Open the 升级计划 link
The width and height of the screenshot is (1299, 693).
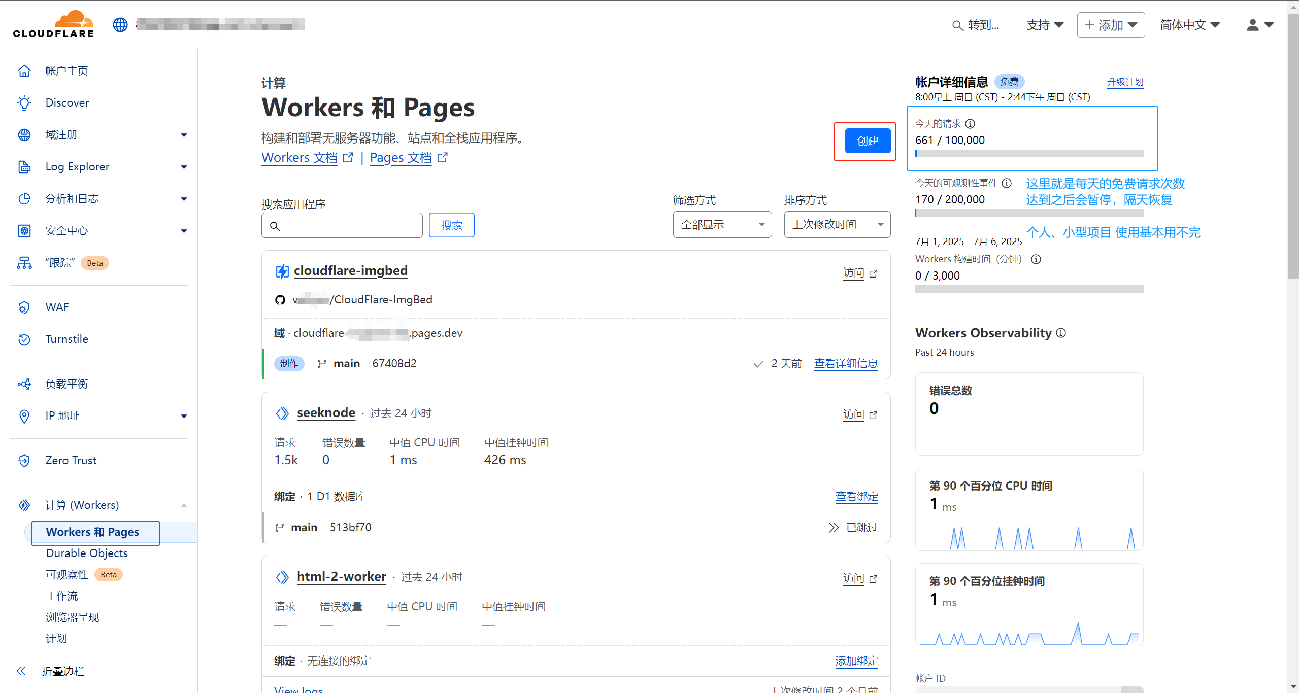(x=1124, y=82)
